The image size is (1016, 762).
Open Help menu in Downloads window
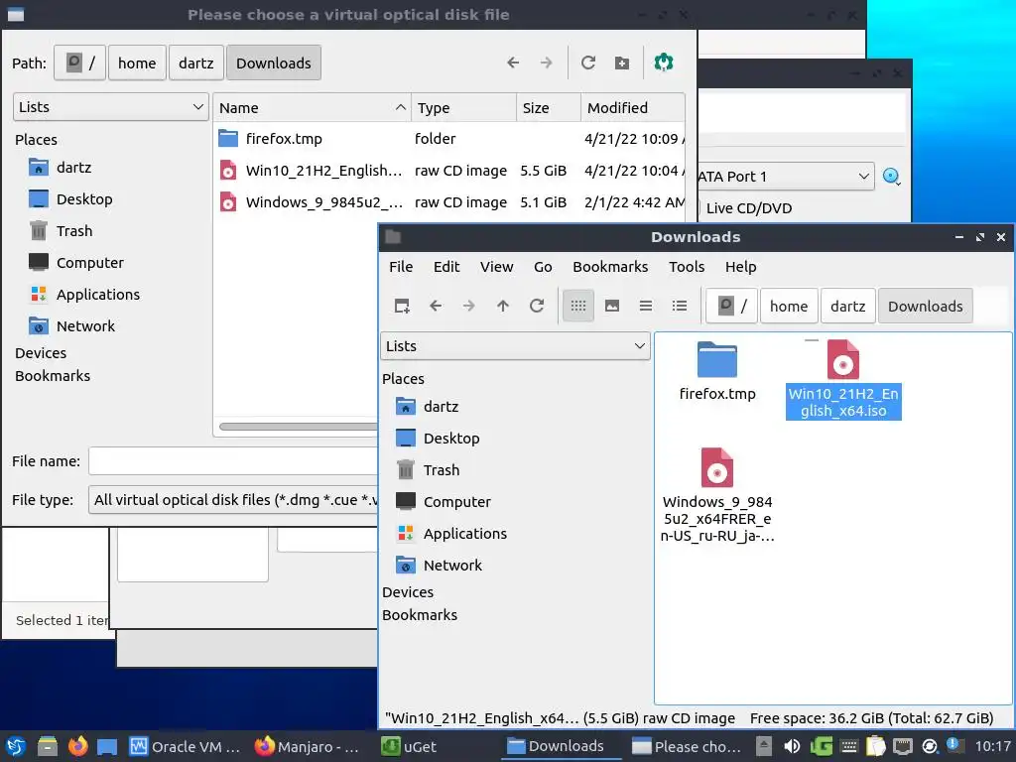click(x=740, y=266)
